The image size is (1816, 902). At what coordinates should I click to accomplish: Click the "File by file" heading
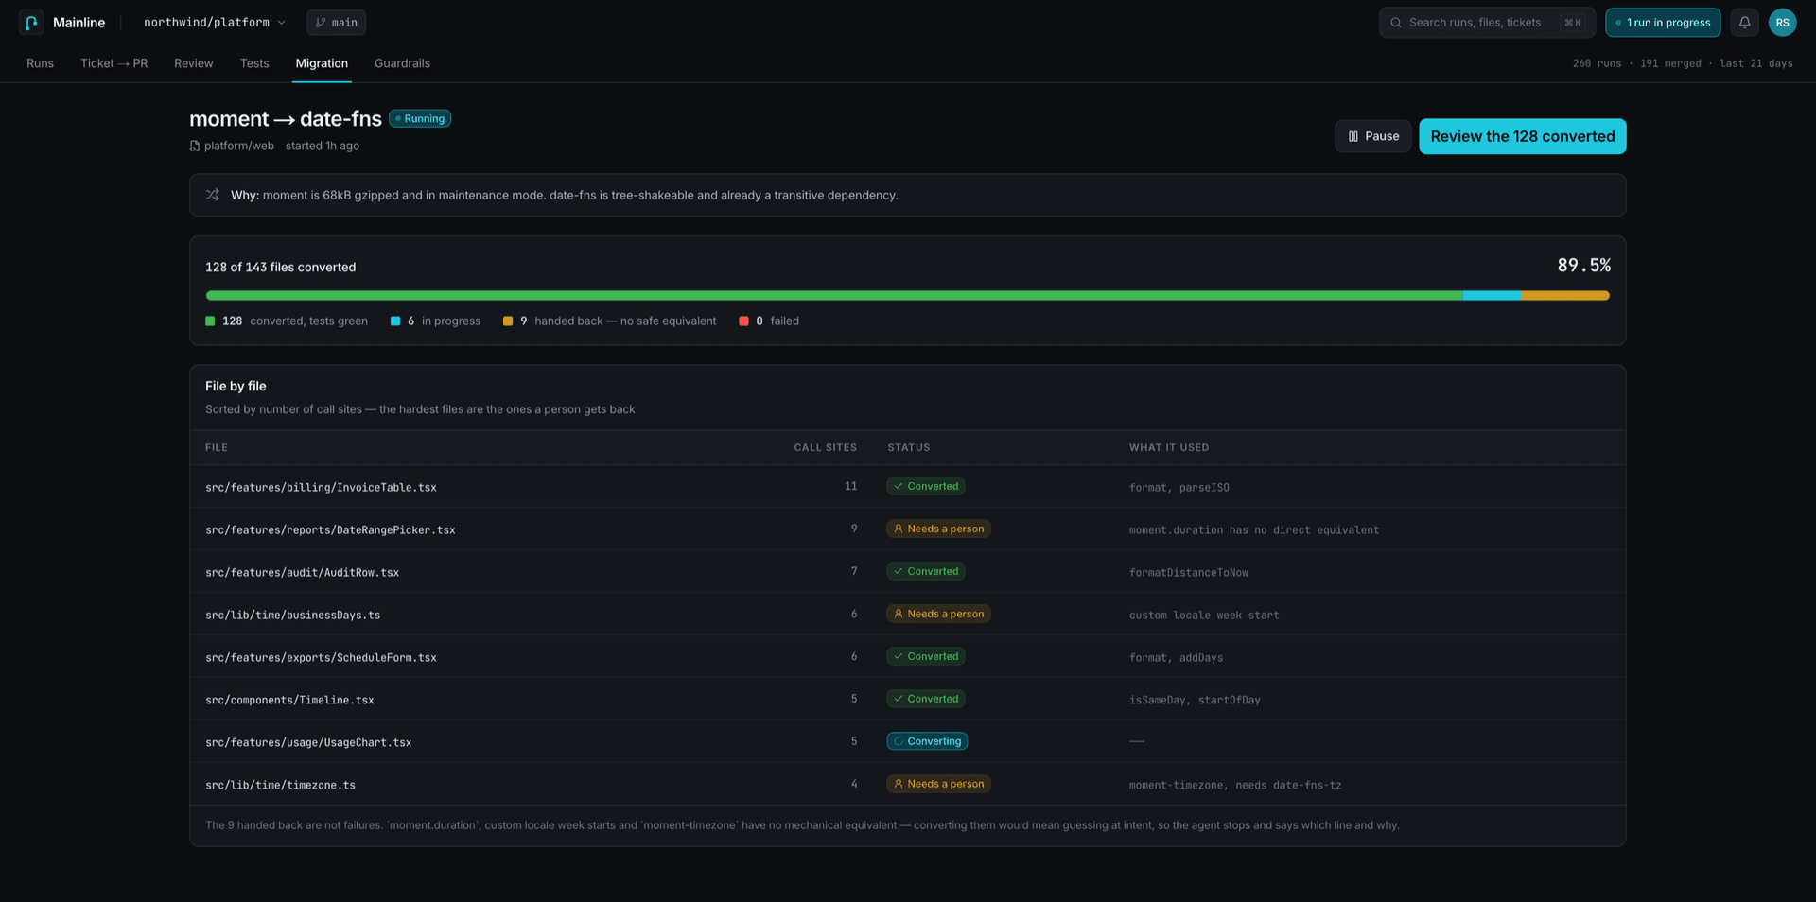click(x=236, y=386)
